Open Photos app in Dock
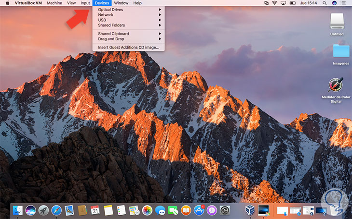The image size is (352, 219). click(x=147, y=210)
